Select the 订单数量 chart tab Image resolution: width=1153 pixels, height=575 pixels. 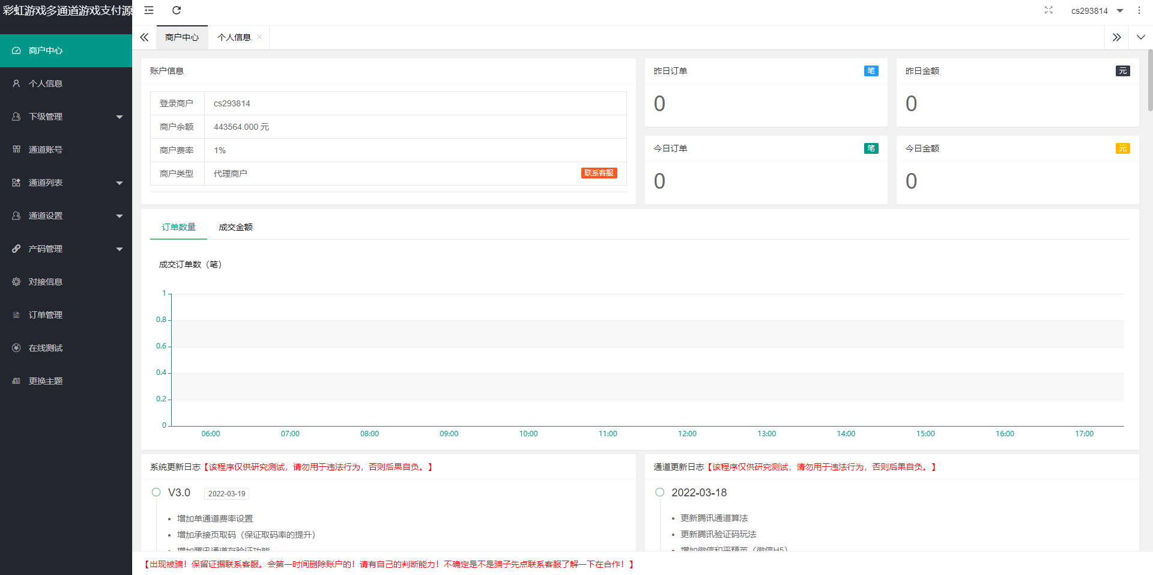[x=178, y=227]
